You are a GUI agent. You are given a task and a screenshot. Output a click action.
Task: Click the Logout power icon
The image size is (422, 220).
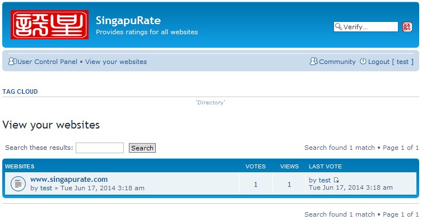coord(363,61)
